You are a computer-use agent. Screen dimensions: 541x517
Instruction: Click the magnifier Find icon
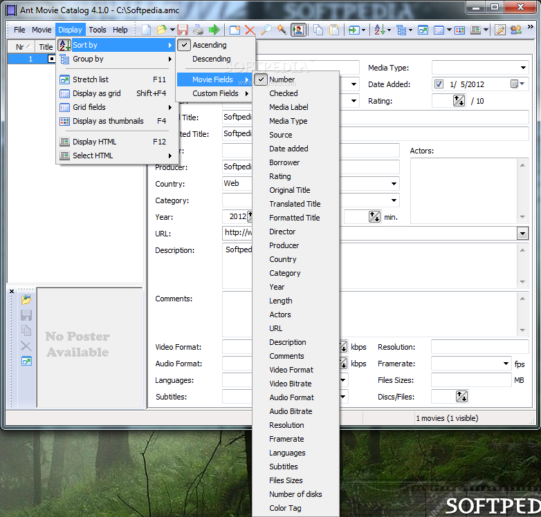pyautogui.click(x=266, y=30)
